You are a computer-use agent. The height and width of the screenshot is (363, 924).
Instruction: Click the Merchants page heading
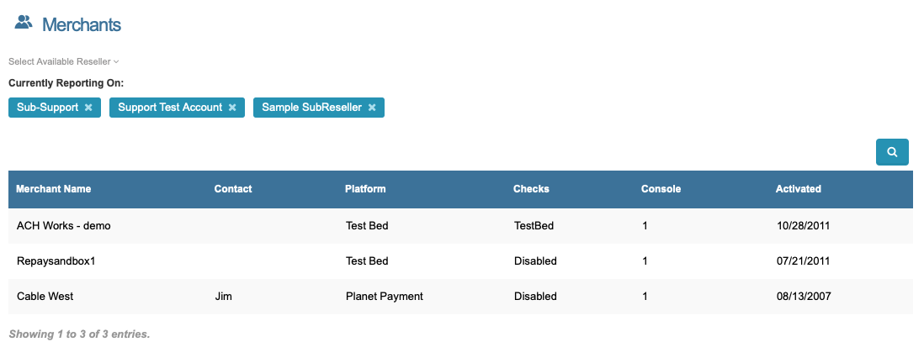click(x=82, y=25)
